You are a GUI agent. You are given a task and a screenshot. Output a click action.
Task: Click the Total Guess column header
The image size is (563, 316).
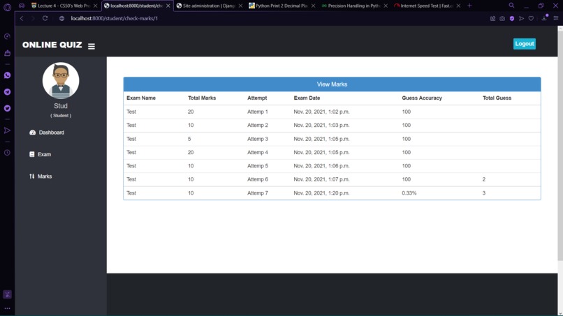(x=497, y=98)
